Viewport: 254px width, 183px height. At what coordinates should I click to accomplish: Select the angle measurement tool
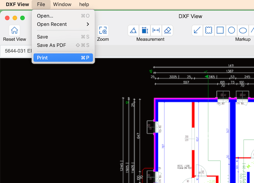[134, 30]
